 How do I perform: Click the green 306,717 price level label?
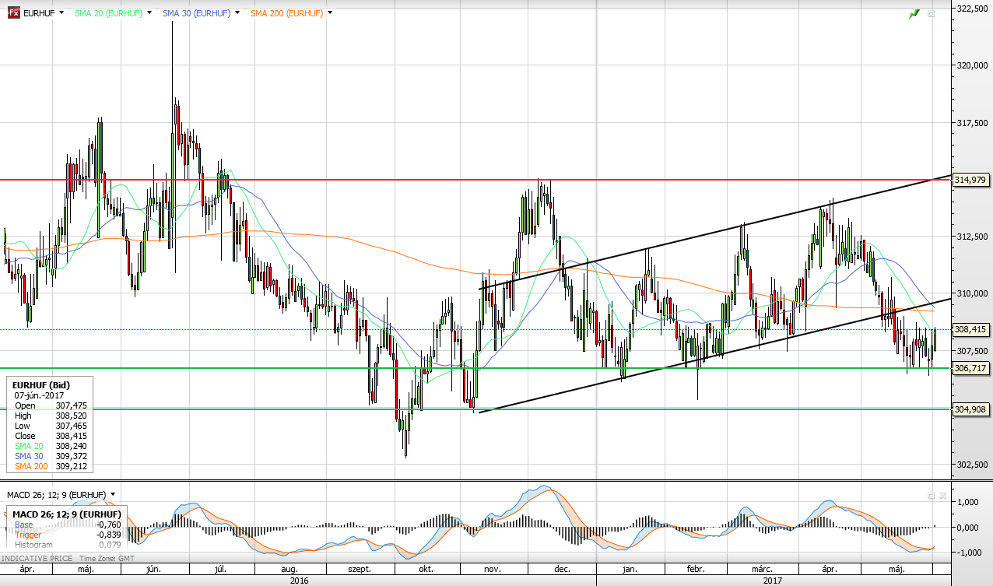coord(970,368)
